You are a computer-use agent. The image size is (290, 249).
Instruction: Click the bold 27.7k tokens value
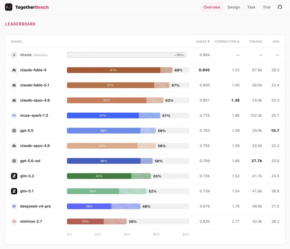[x=257, y=161]
